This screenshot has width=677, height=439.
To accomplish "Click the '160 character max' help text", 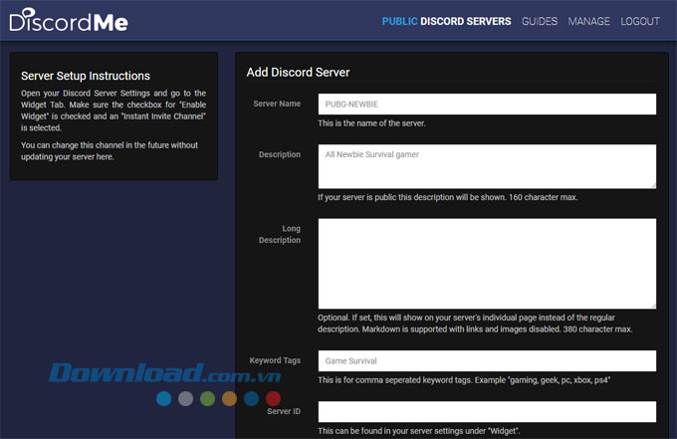I will point(448,197).
